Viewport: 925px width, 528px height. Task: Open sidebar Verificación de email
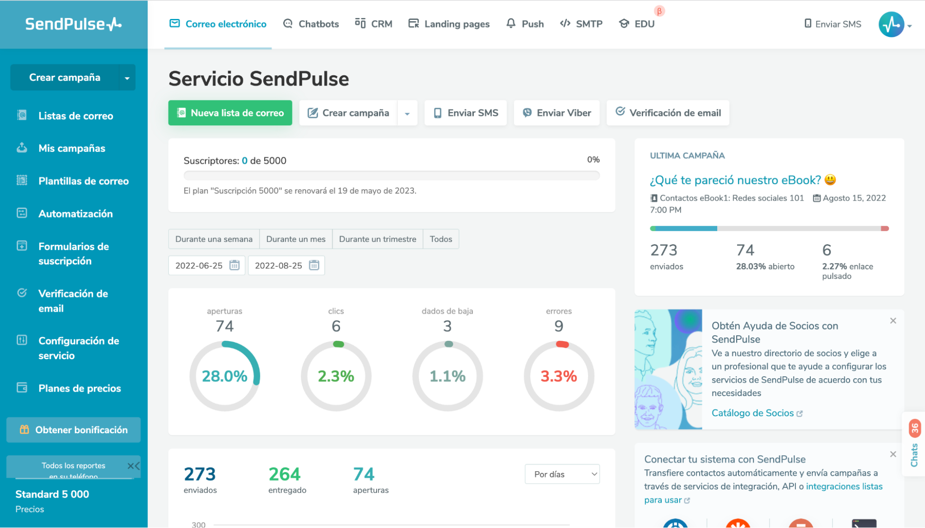[73, 301]
